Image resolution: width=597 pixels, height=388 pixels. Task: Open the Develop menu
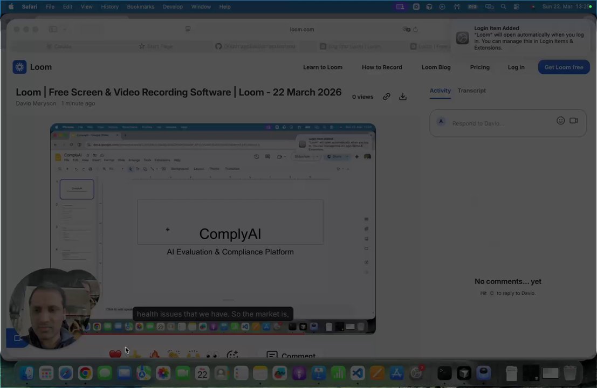173,6
